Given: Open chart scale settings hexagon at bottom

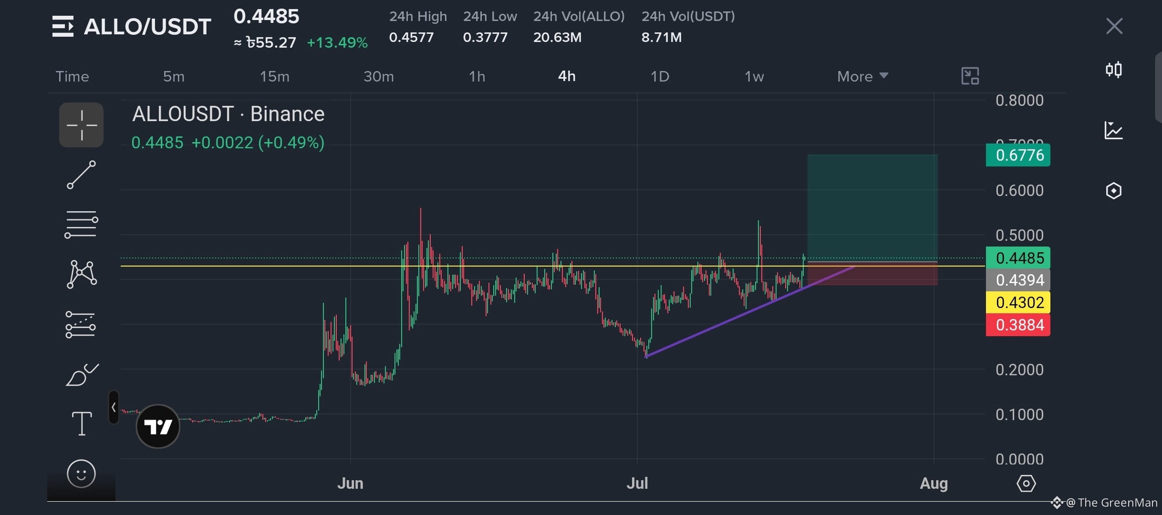Looking at the screenshot, I should coord(1026,484).
